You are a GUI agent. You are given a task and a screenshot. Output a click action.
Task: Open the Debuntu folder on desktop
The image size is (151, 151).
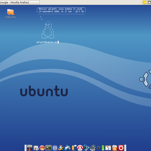11,14
